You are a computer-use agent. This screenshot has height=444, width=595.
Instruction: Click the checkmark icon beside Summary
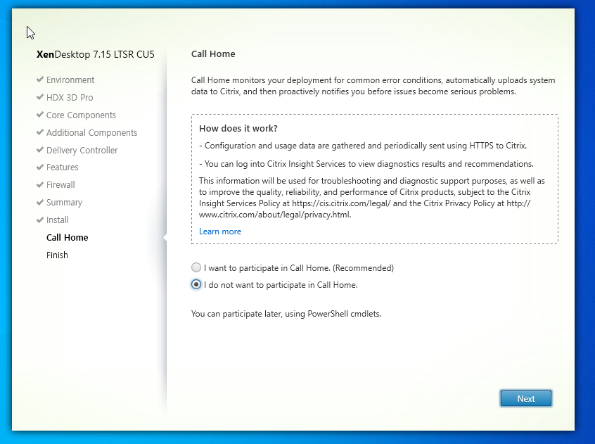coord(40,202)
